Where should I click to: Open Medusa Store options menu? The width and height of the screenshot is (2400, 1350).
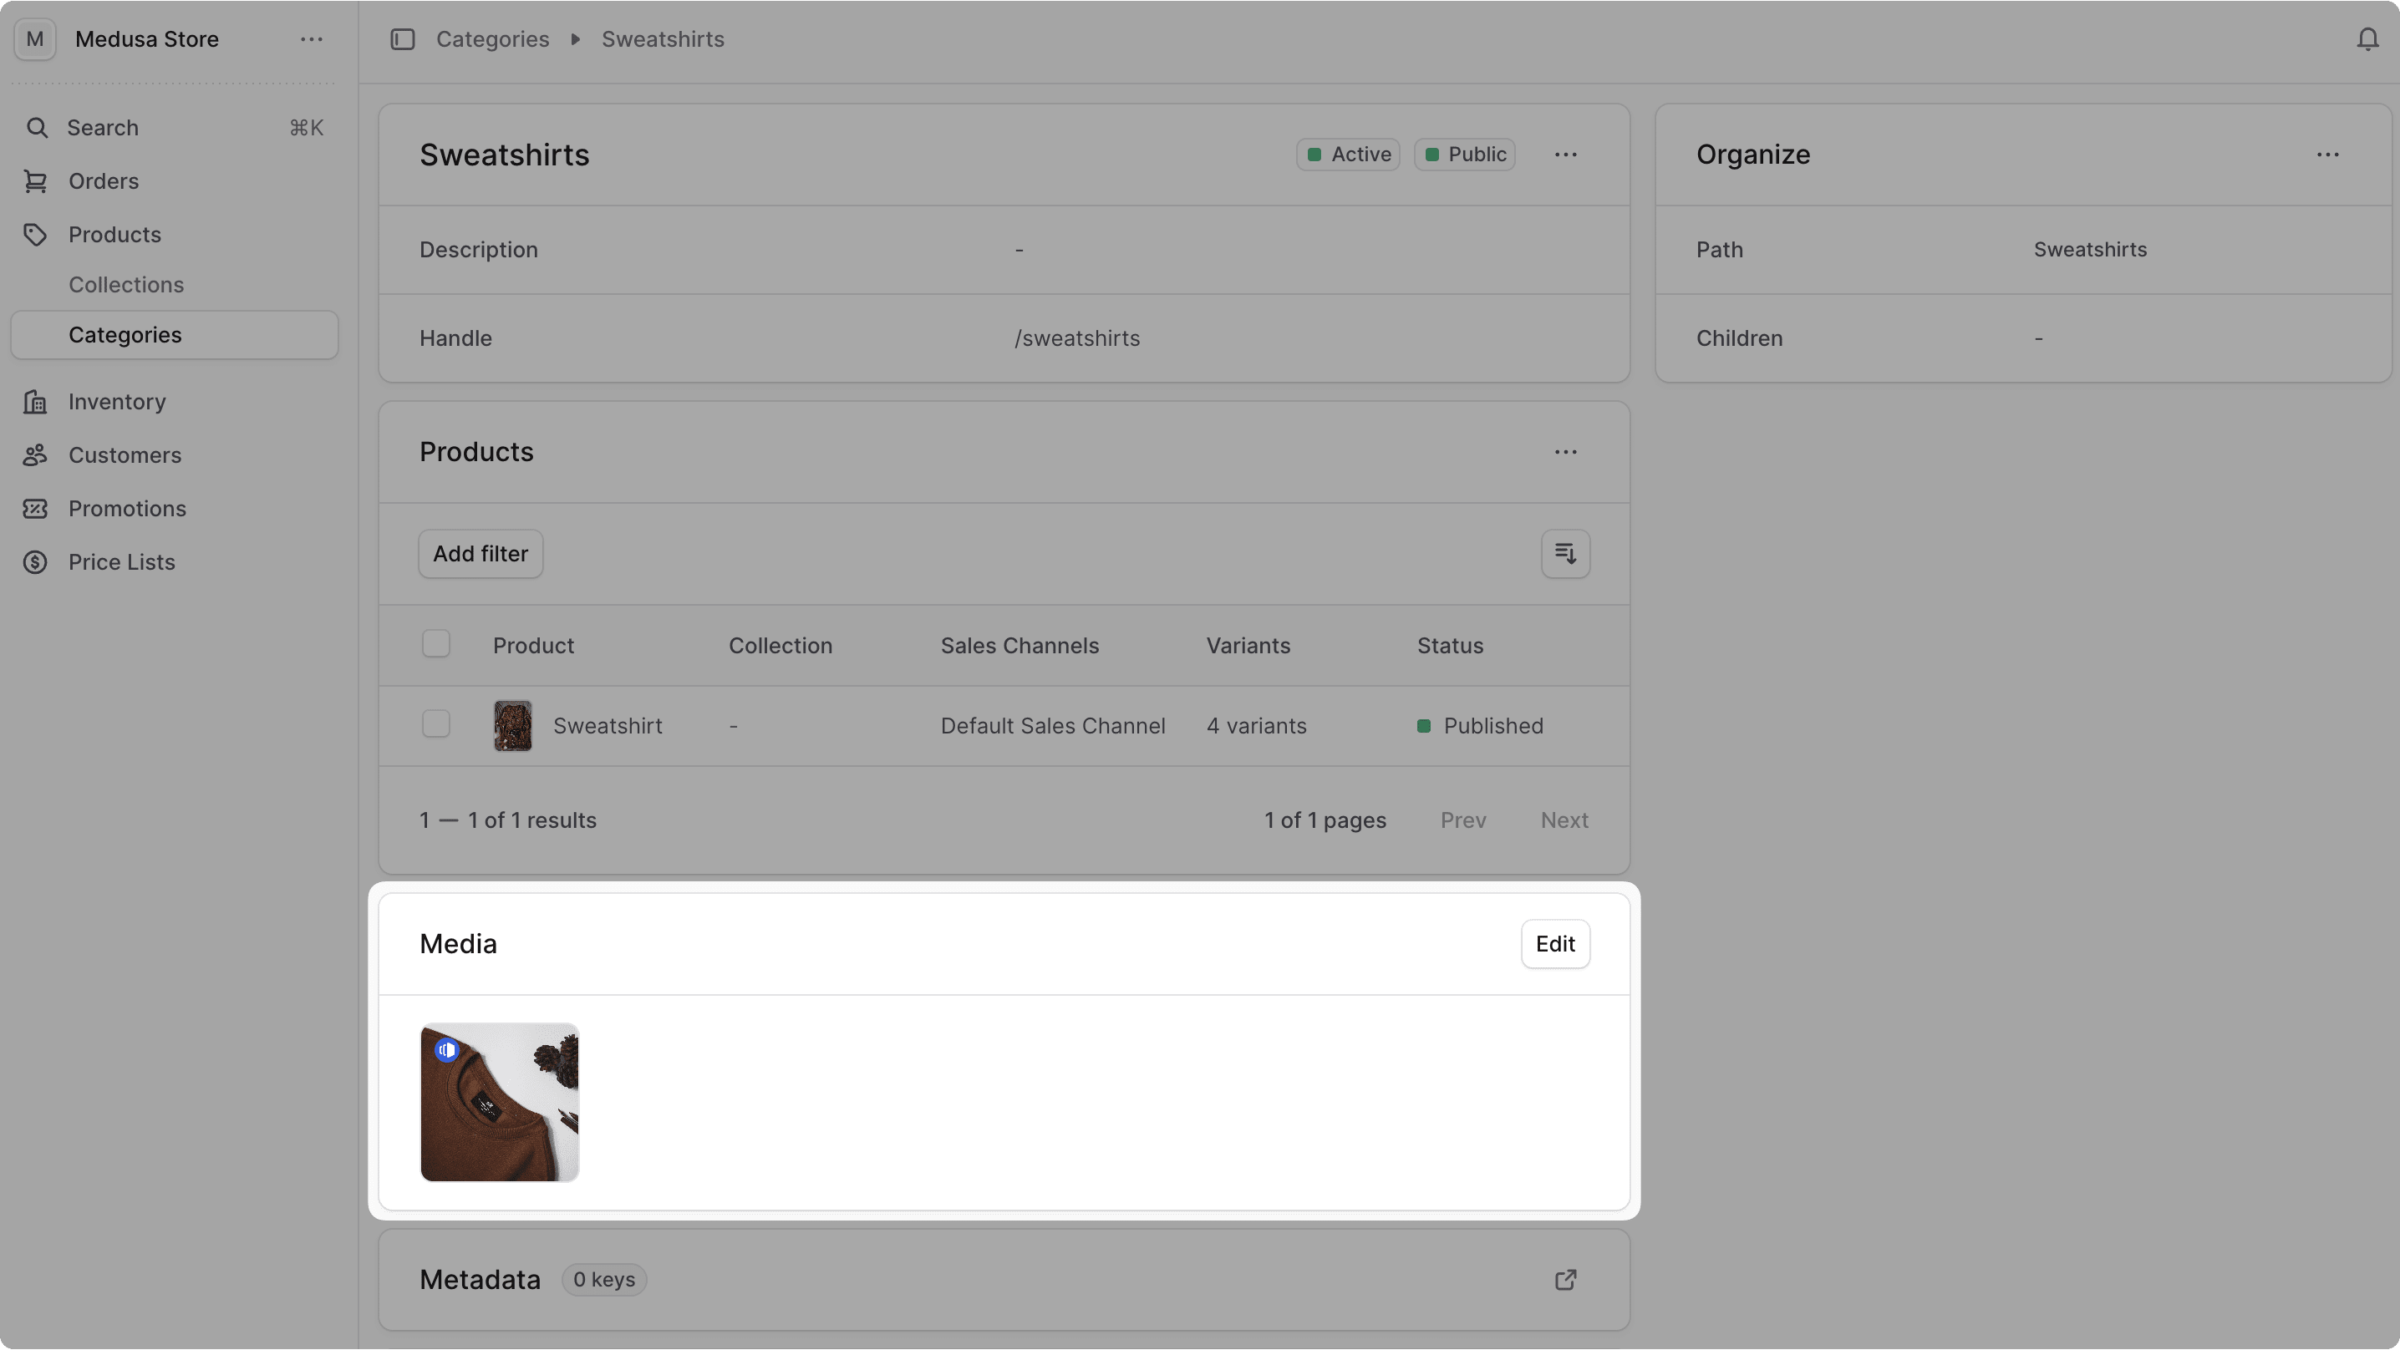(311, 39)
